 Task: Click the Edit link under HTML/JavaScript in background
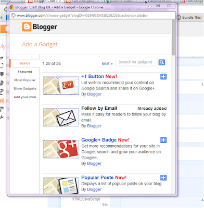click(x=105, y=204)
